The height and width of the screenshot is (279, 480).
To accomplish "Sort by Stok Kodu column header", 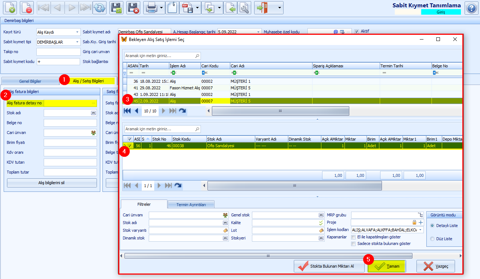I will 189,139.
